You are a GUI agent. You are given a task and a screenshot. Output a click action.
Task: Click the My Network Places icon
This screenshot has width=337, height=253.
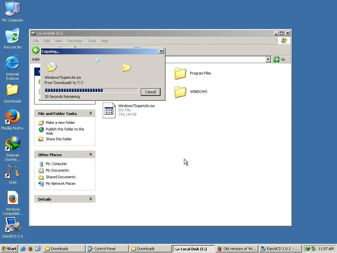tap(41, 183)
